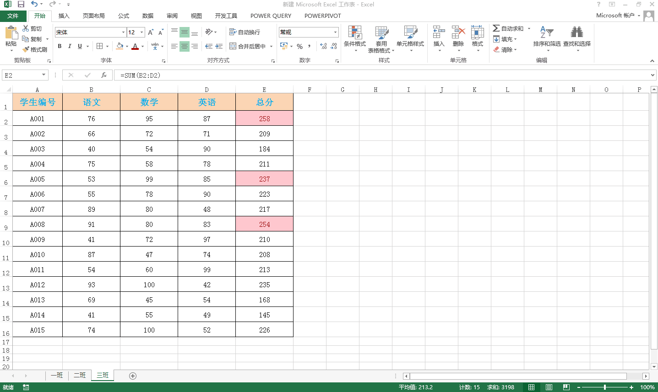Toggle horizontal center alignment
The height and width of the screenshot is (392, 658).
click(184, 46)
